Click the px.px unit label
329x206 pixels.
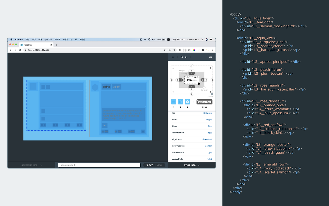pos(196,77)
